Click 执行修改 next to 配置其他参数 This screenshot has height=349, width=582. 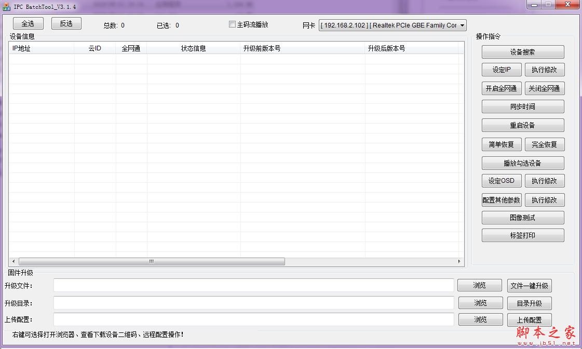(545, 200)
